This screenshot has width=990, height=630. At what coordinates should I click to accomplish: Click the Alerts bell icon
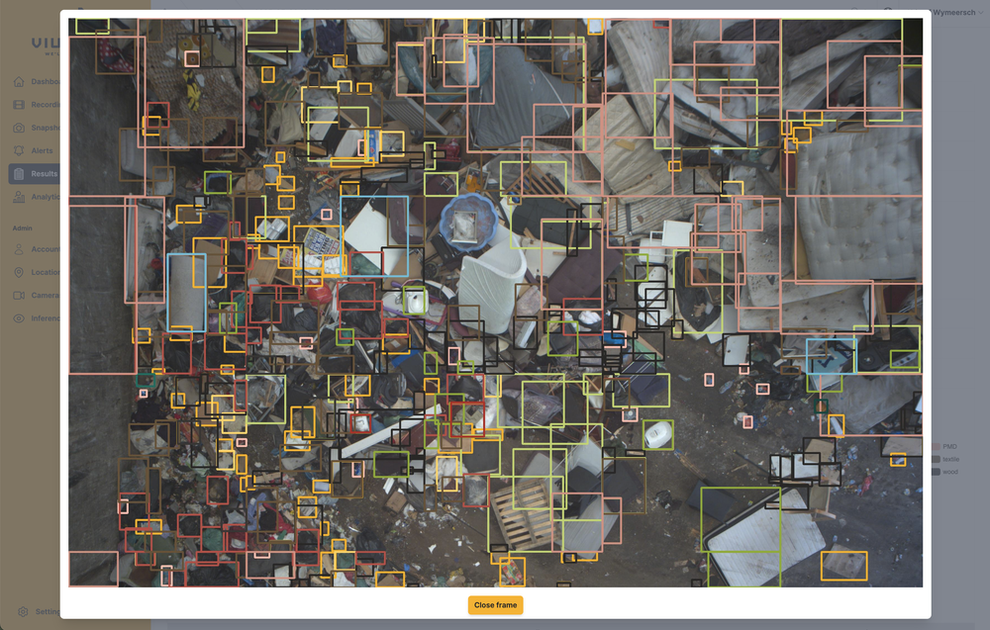(x=20, y=150)
